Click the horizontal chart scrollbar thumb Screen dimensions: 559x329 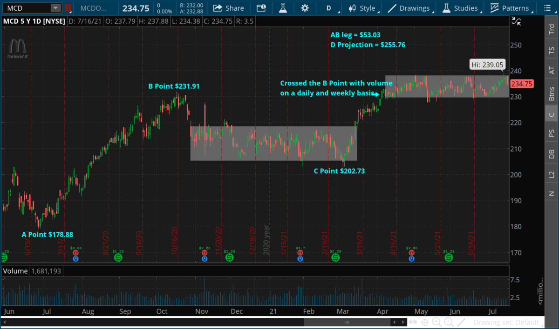(x=347, y=322)
